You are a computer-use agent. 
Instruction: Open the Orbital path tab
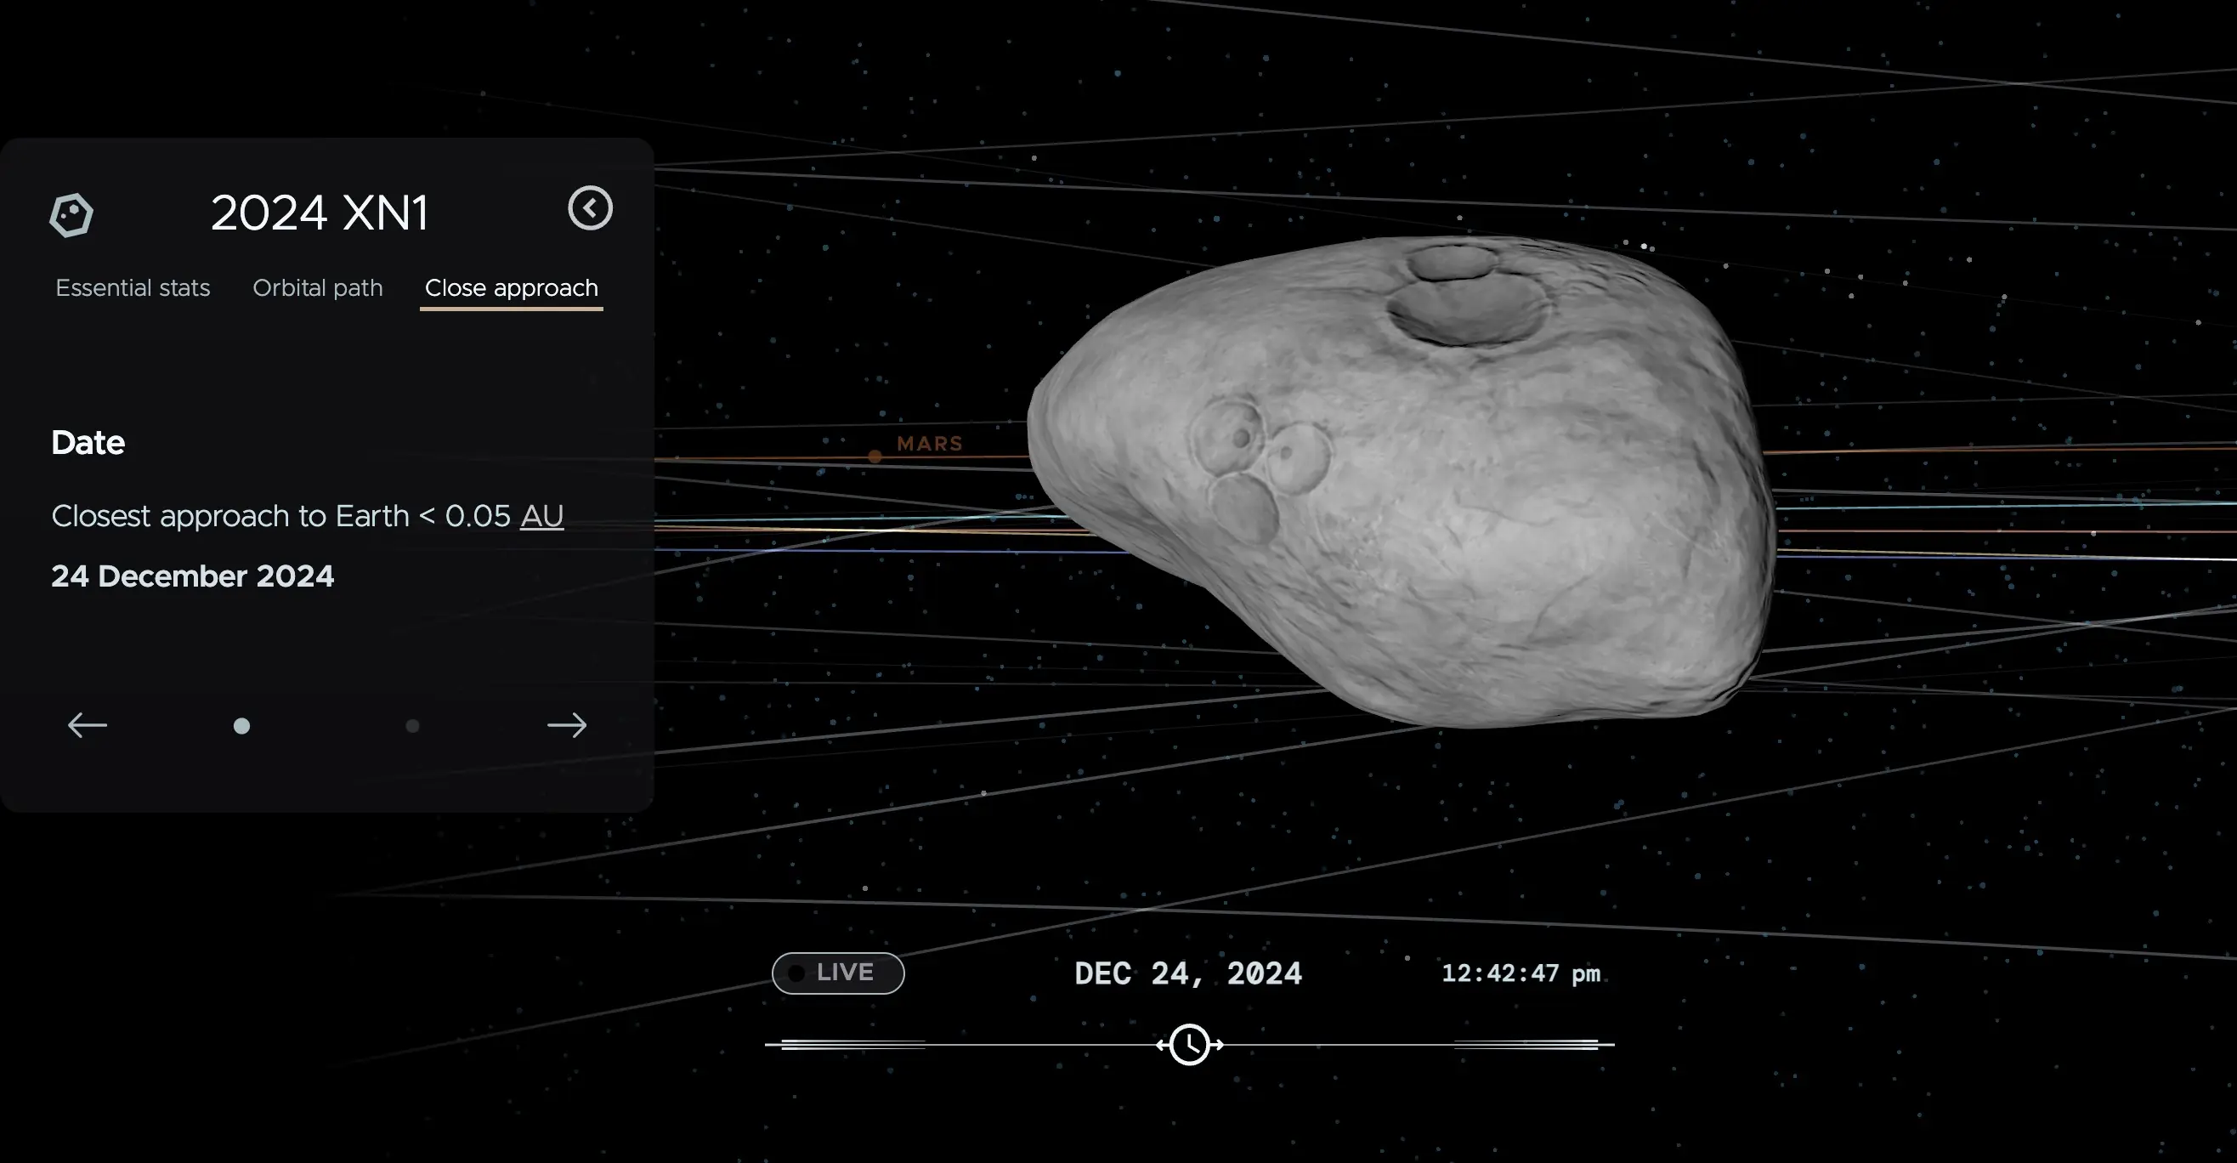click(318, 288)
